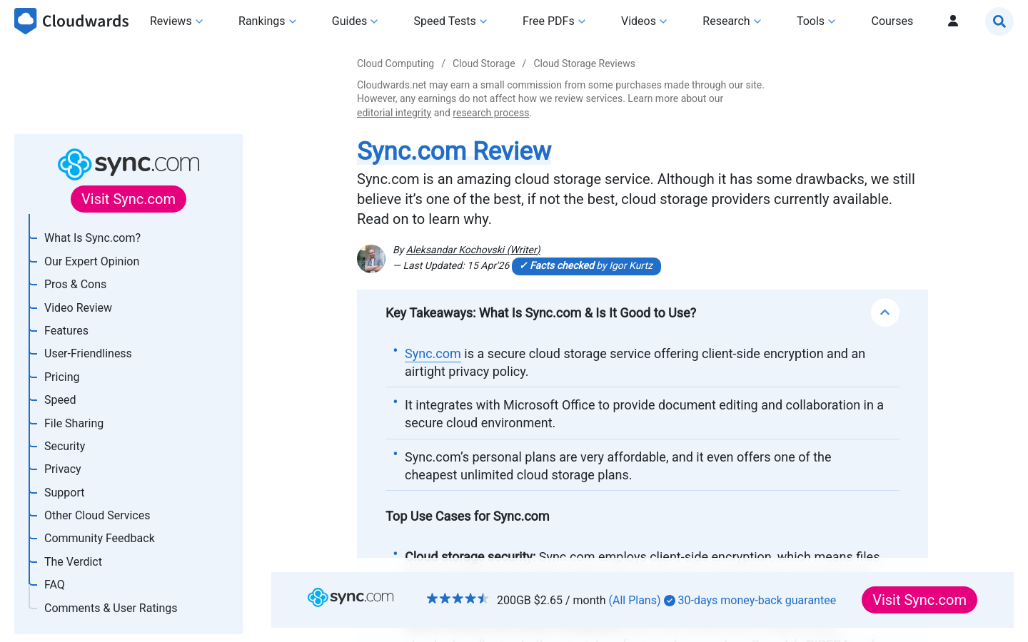Screen dimensions: 1028x642
Task: Click the 30-days money-back guarantee text
Action: coord(757,600)
